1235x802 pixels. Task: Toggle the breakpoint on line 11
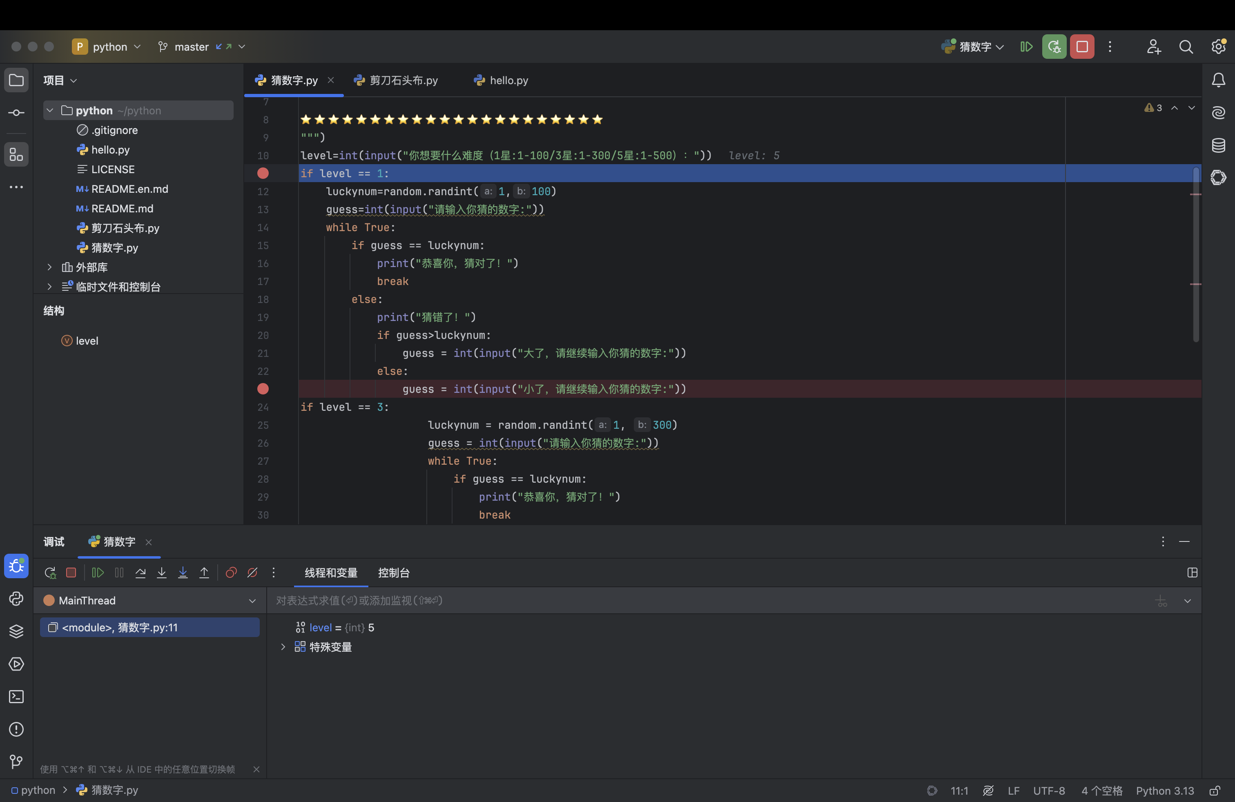tap(263, 173)
